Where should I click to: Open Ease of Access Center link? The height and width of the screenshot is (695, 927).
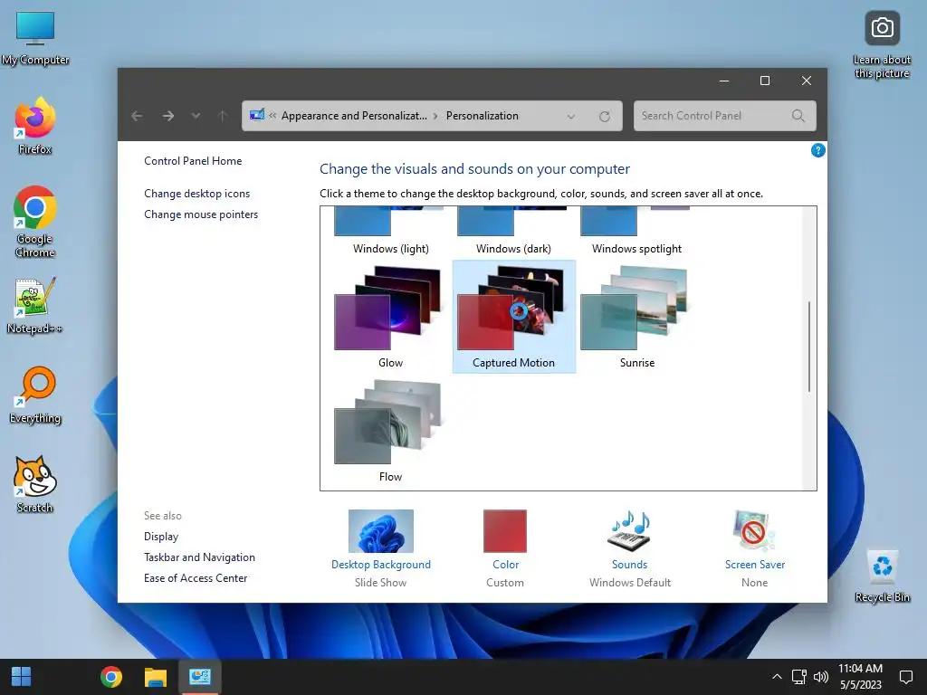click(196, 577)
